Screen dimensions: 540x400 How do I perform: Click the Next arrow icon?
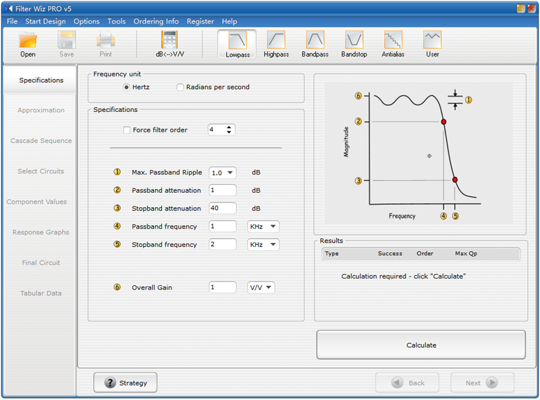pyautogui.click(x=492, y=382)
